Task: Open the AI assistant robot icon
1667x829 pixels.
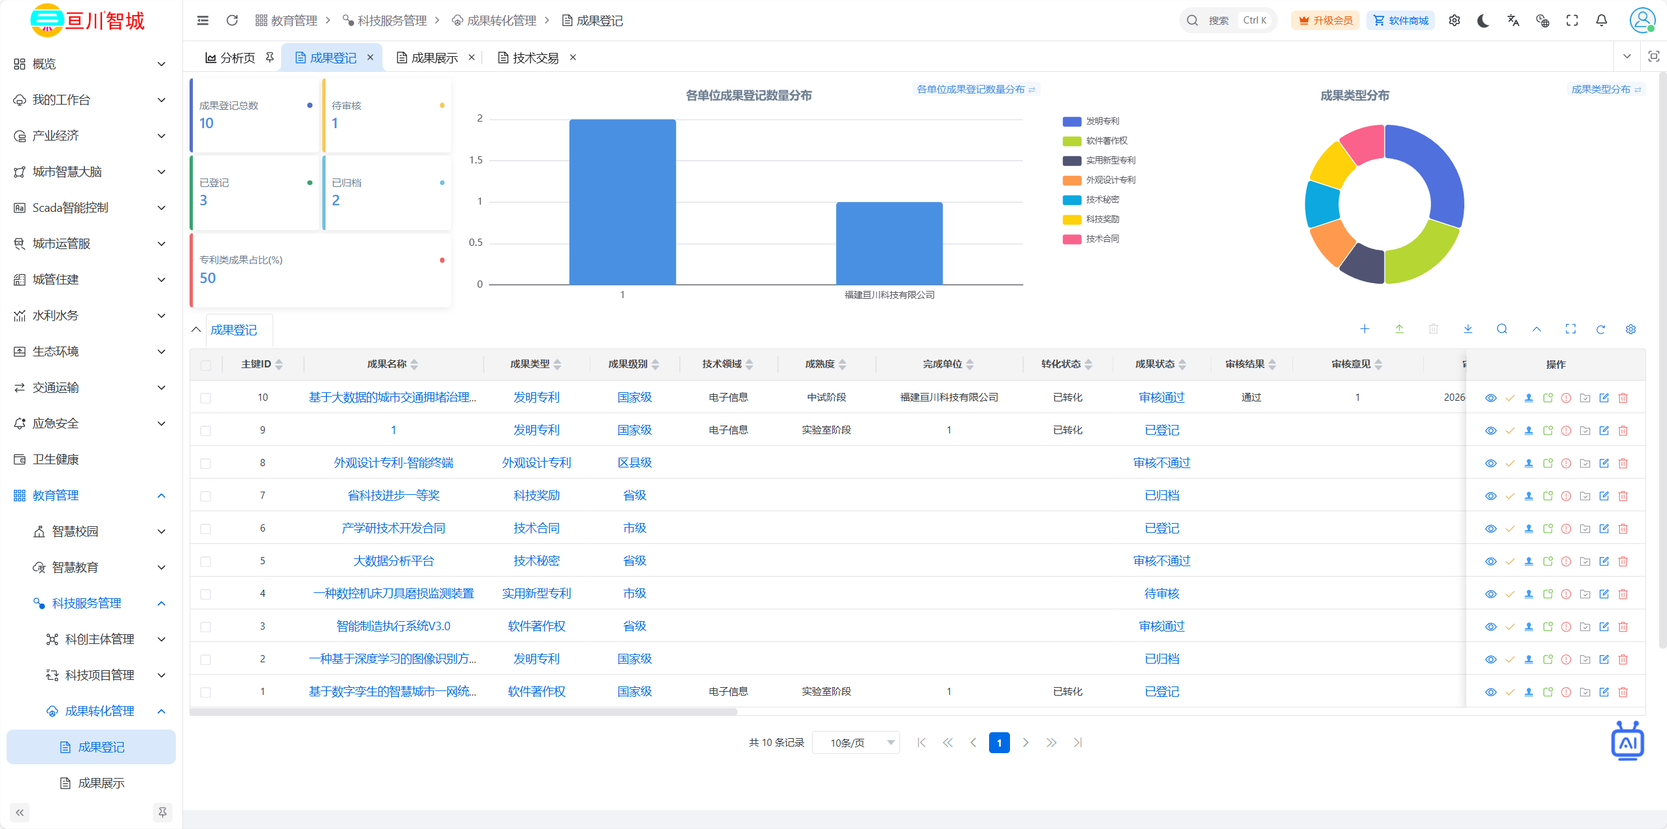Action: (x=1627, y=741)
